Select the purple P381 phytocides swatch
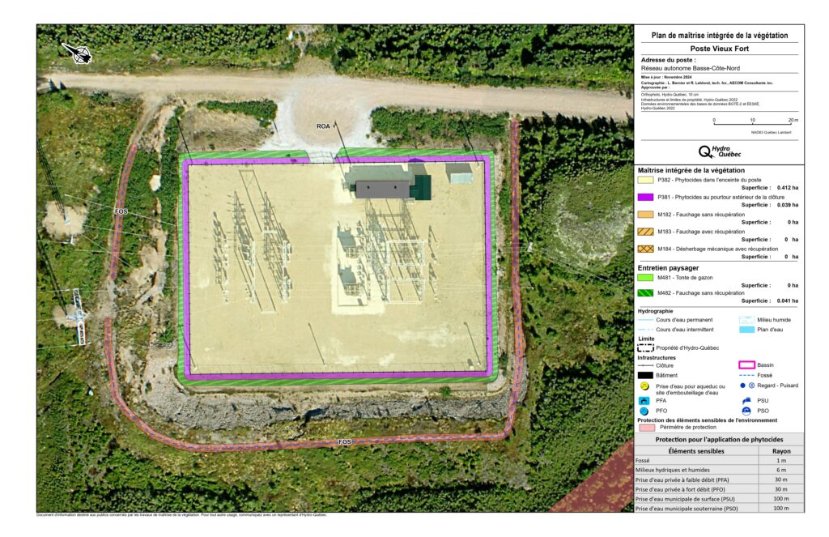The height and width of the screenshot is (537, 829). coord(645,197)
